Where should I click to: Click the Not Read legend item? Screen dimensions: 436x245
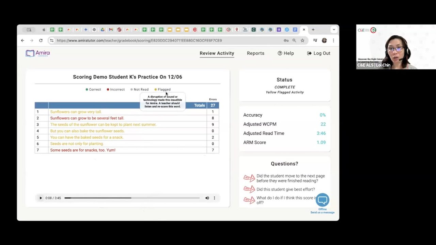(139, 89)
